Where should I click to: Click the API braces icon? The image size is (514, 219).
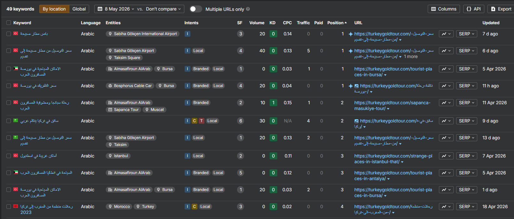point(469,9)
